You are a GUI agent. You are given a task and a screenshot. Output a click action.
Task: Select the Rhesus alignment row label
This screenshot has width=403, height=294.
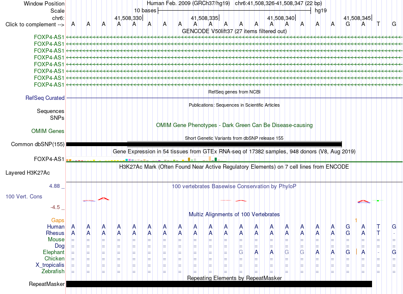pyautogui.click(x=55, y=233)
